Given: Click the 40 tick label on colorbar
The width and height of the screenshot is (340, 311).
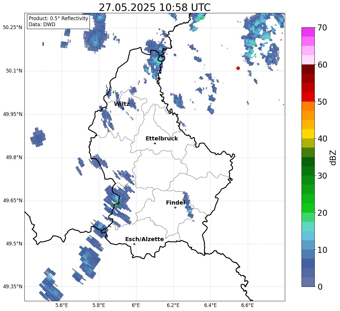Looking at the screenshot, I should click(x=322, y=139).
